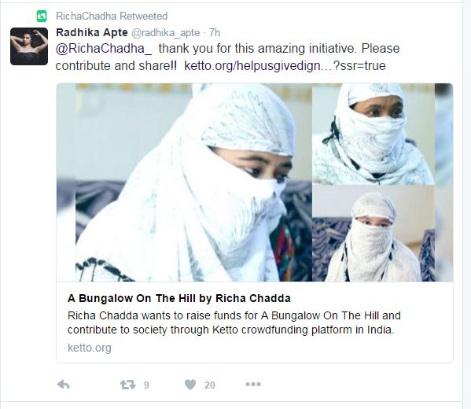This screenshot has height=409, width=471.
Task: Like the tweet with the heart icon
Action: click(190, 385)
